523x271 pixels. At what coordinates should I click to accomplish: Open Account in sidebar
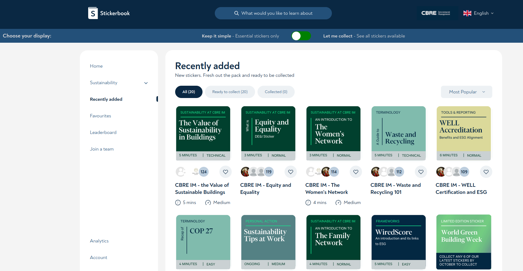[x=99, y=257]
